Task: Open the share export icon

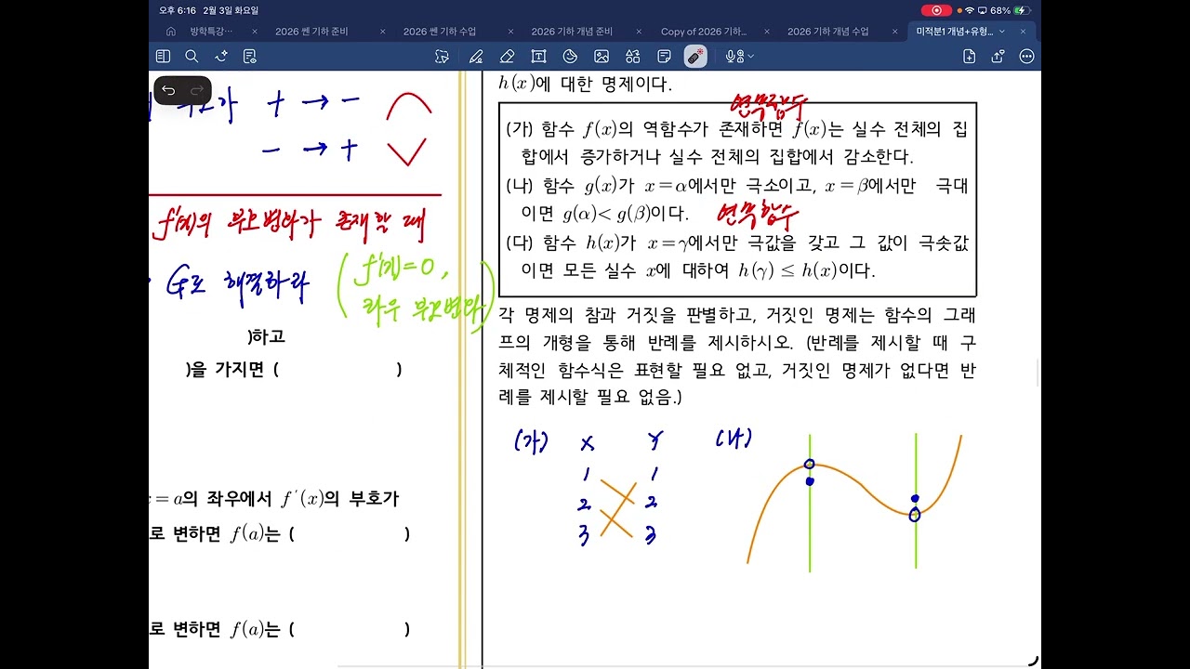Action: pos(998,57)
